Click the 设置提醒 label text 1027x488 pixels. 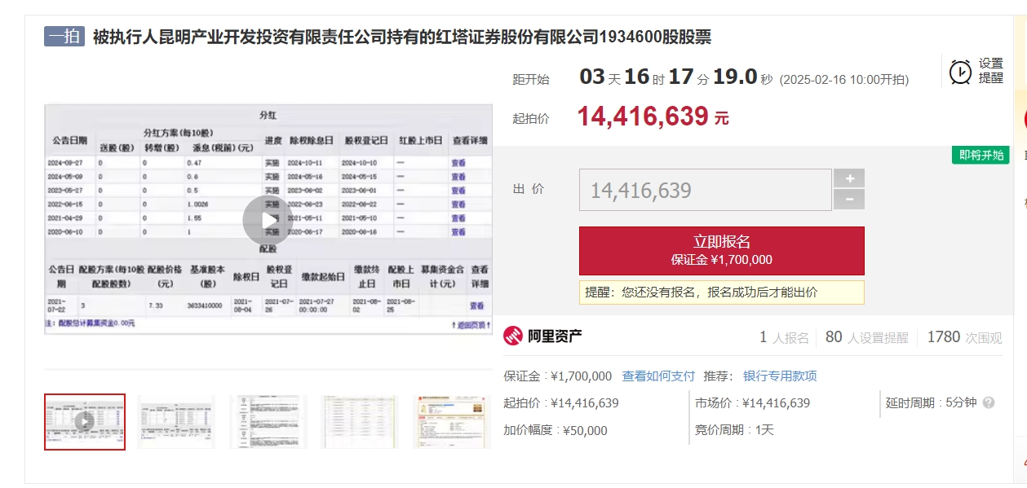tap(991, 71)
